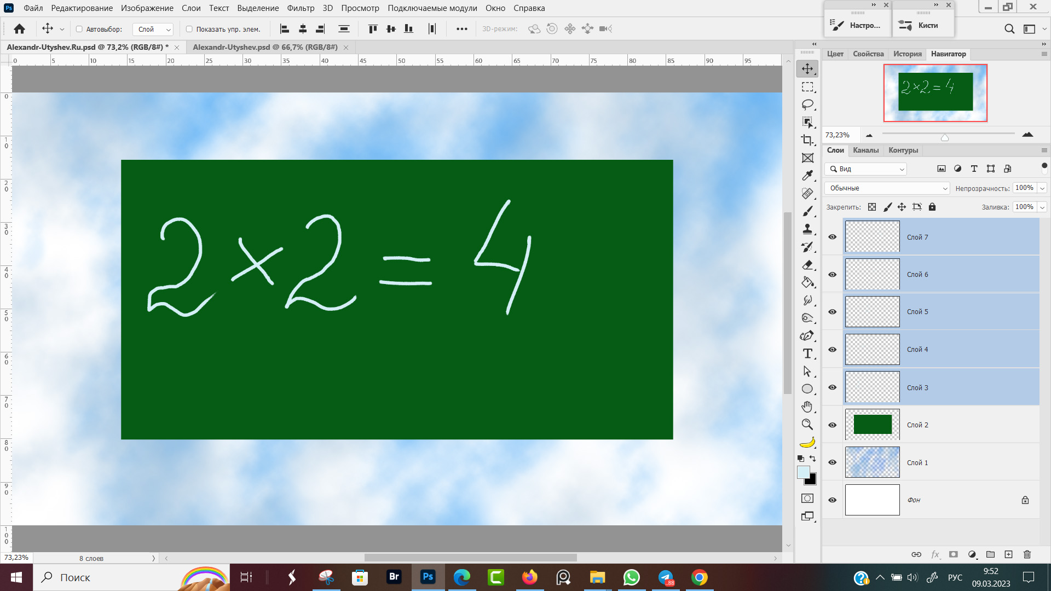This screenshot has height=591, width=1051.
Task: Open the search magnifier in options bar
Action: [x=1009, y=29]
